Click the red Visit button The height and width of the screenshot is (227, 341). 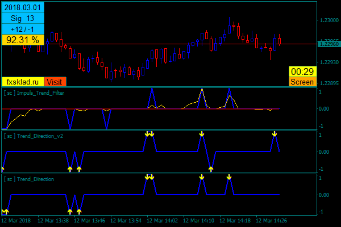[x=55, y=82]
